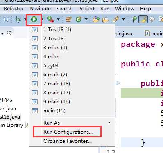Click the toolbar icon left of highlighted marker
The height and width of the screenshot is (153, 163).
pos(134,19)
